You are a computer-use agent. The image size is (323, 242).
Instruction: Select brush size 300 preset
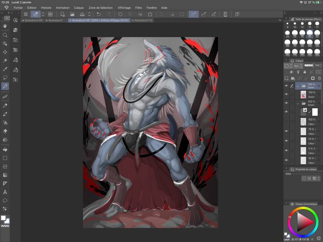(x=317, y=53)
